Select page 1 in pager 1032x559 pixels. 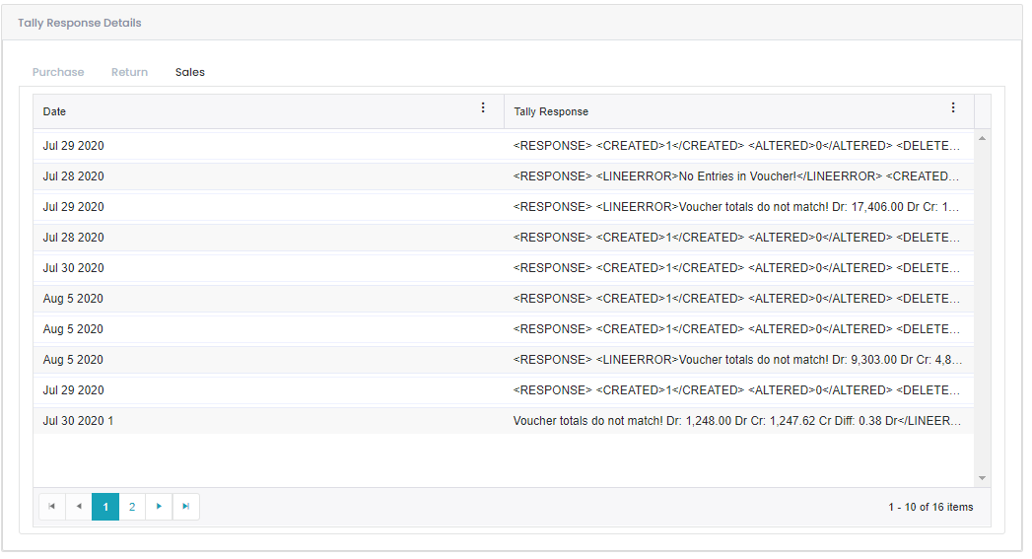[x=105, y=507]
